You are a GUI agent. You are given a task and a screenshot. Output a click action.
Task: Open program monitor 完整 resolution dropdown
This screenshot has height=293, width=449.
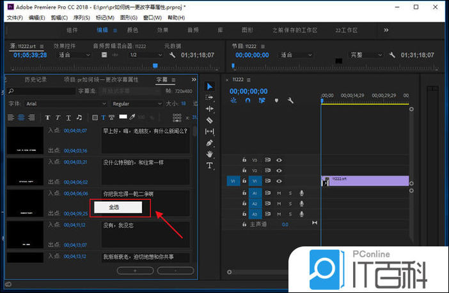pyautogui.click(x=365, y=55)
